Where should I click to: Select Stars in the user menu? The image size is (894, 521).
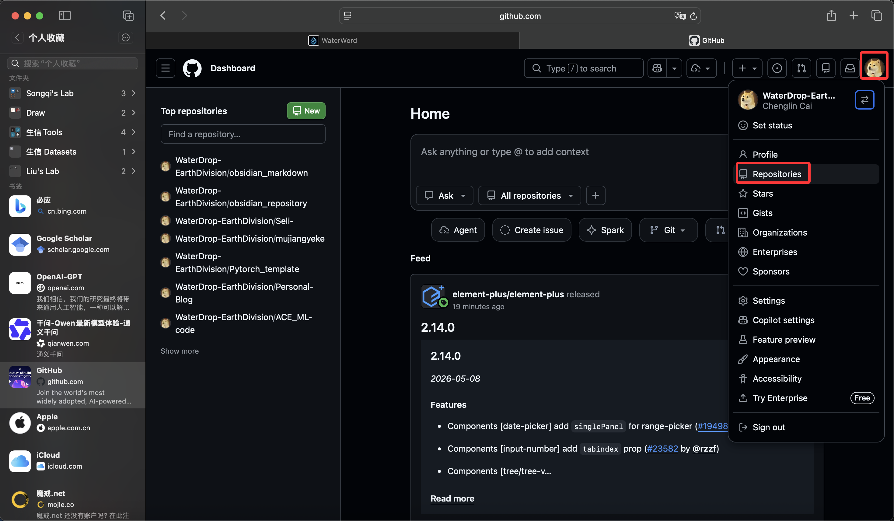tap(806, 194)
